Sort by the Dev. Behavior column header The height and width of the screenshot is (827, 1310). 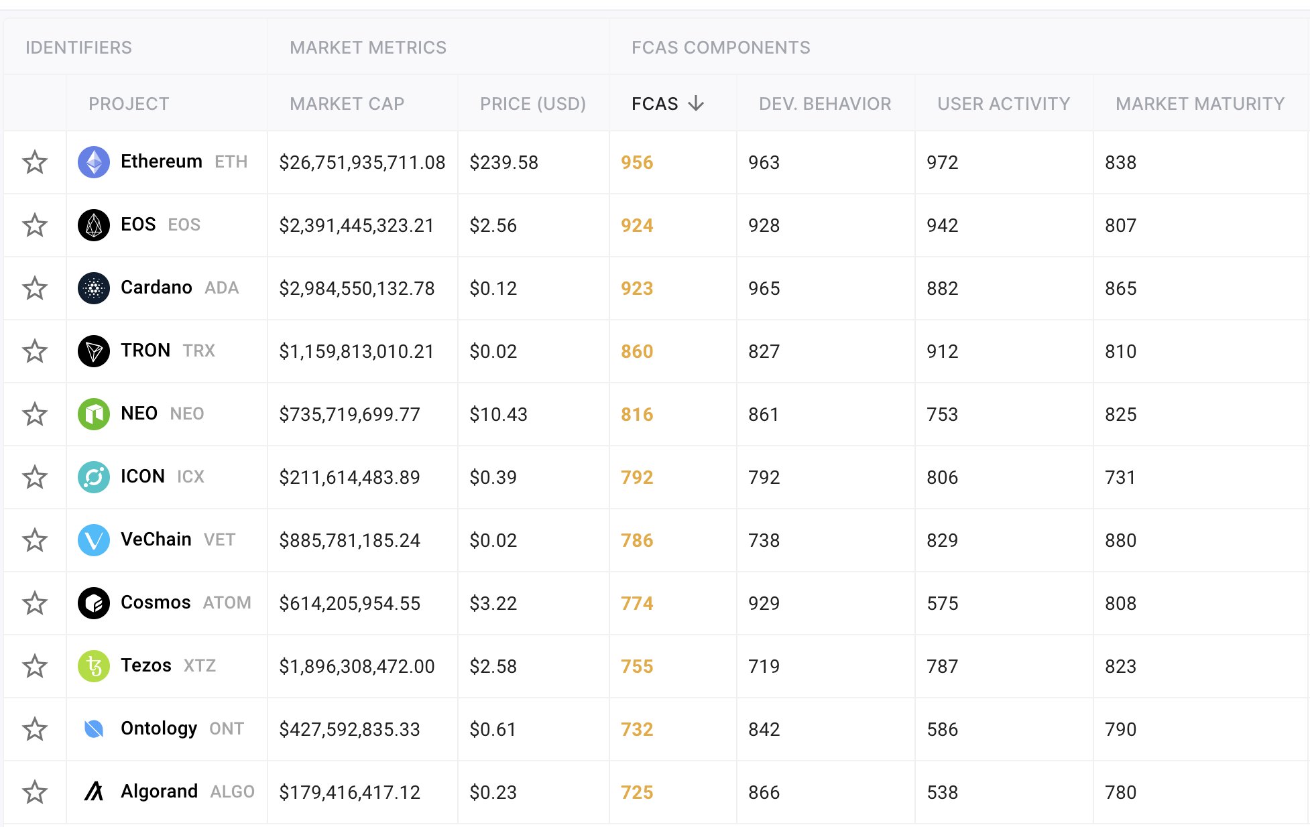coord(825,104)
